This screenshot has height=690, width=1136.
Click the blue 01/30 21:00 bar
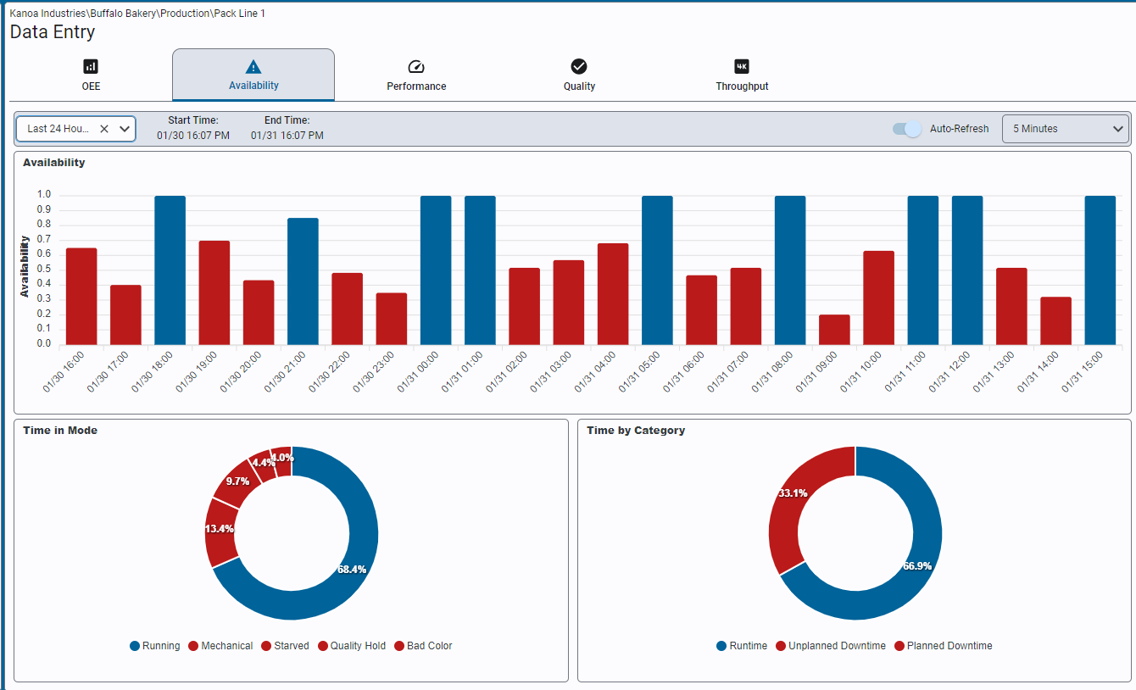tap(303, 281)
